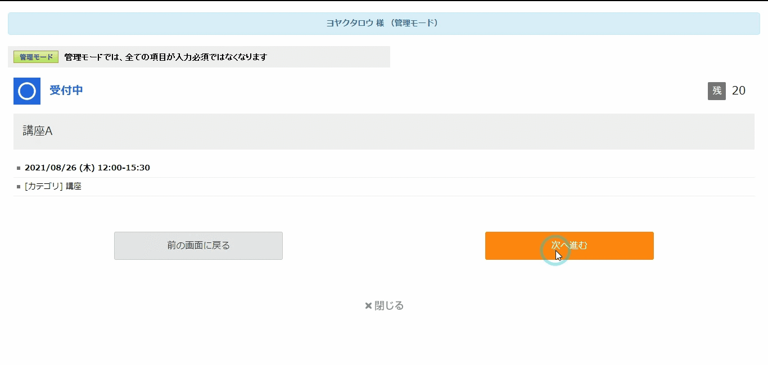Toggle management mode via its badge
The image size is (768, 365).
pyautogui.click(x=35, y=56)
